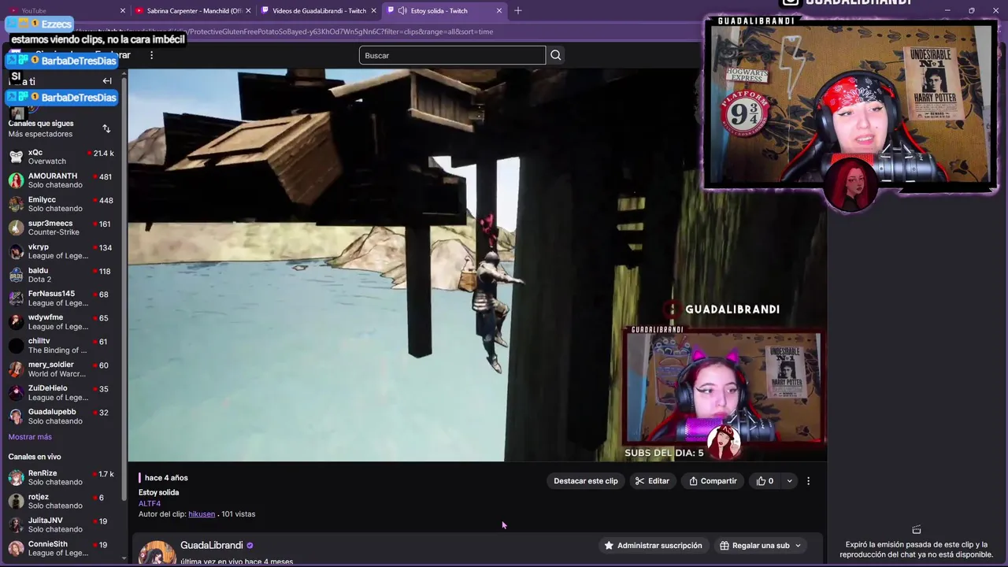Click supr3meecs channel avatar
The image size is (1008, 567).
tap(16, 228)
